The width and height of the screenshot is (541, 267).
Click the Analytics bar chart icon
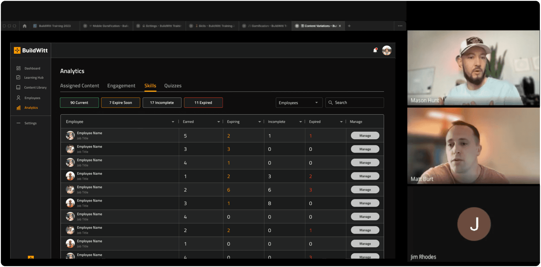pyautogui.click(x=18, y=108)
